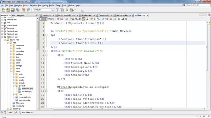Screen dimensions: 211x118
Task: Expand the coolads.com project node
Action: (x=2, y=20)
